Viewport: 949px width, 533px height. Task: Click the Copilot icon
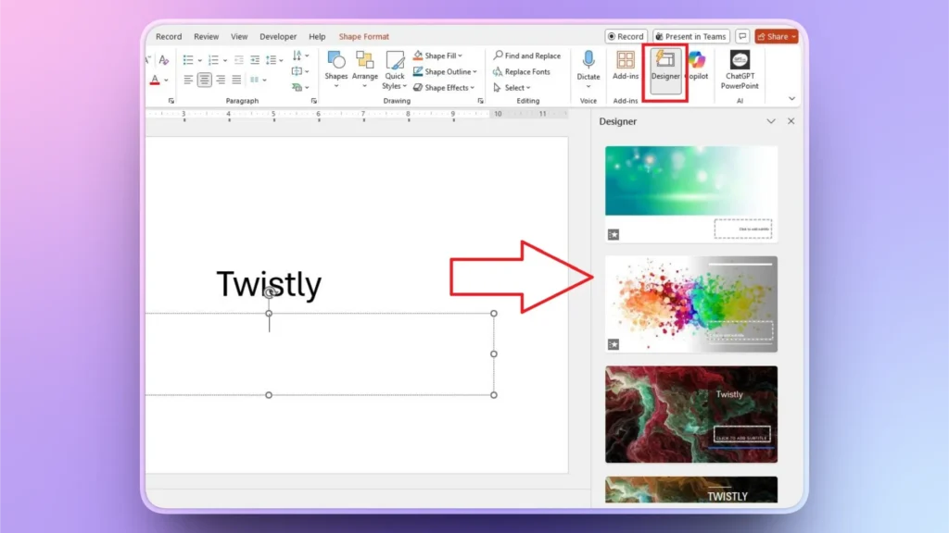pos(695,69)
